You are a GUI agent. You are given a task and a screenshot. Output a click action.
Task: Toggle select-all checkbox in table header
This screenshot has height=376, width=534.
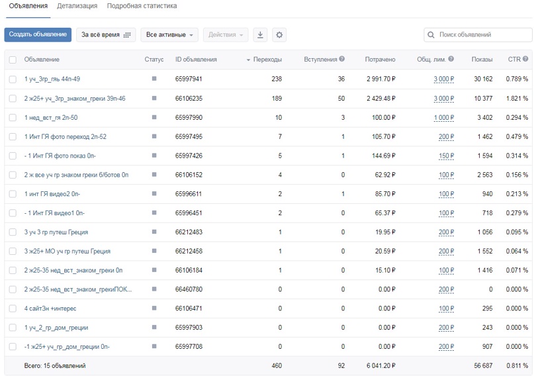click(13, 60)
